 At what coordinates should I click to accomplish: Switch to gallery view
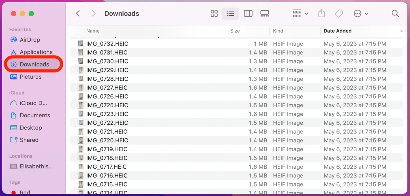(x=265, y=13)
